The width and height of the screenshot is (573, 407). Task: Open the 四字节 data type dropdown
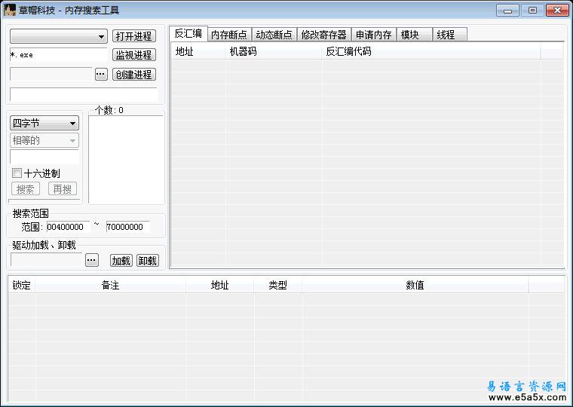44,123
